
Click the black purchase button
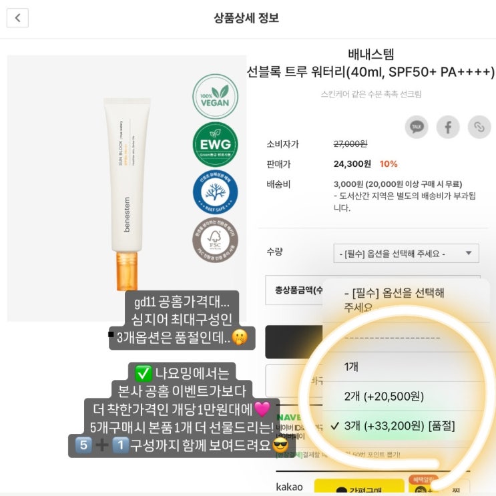(x=294, y=342)
